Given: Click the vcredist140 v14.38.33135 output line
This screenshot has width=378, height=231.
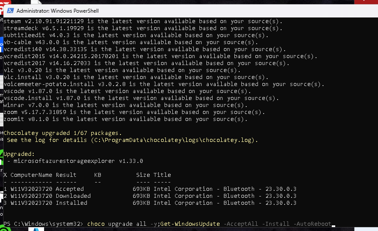Looking at the screenshot, I should pyautogui.click(x=144, y=49).
